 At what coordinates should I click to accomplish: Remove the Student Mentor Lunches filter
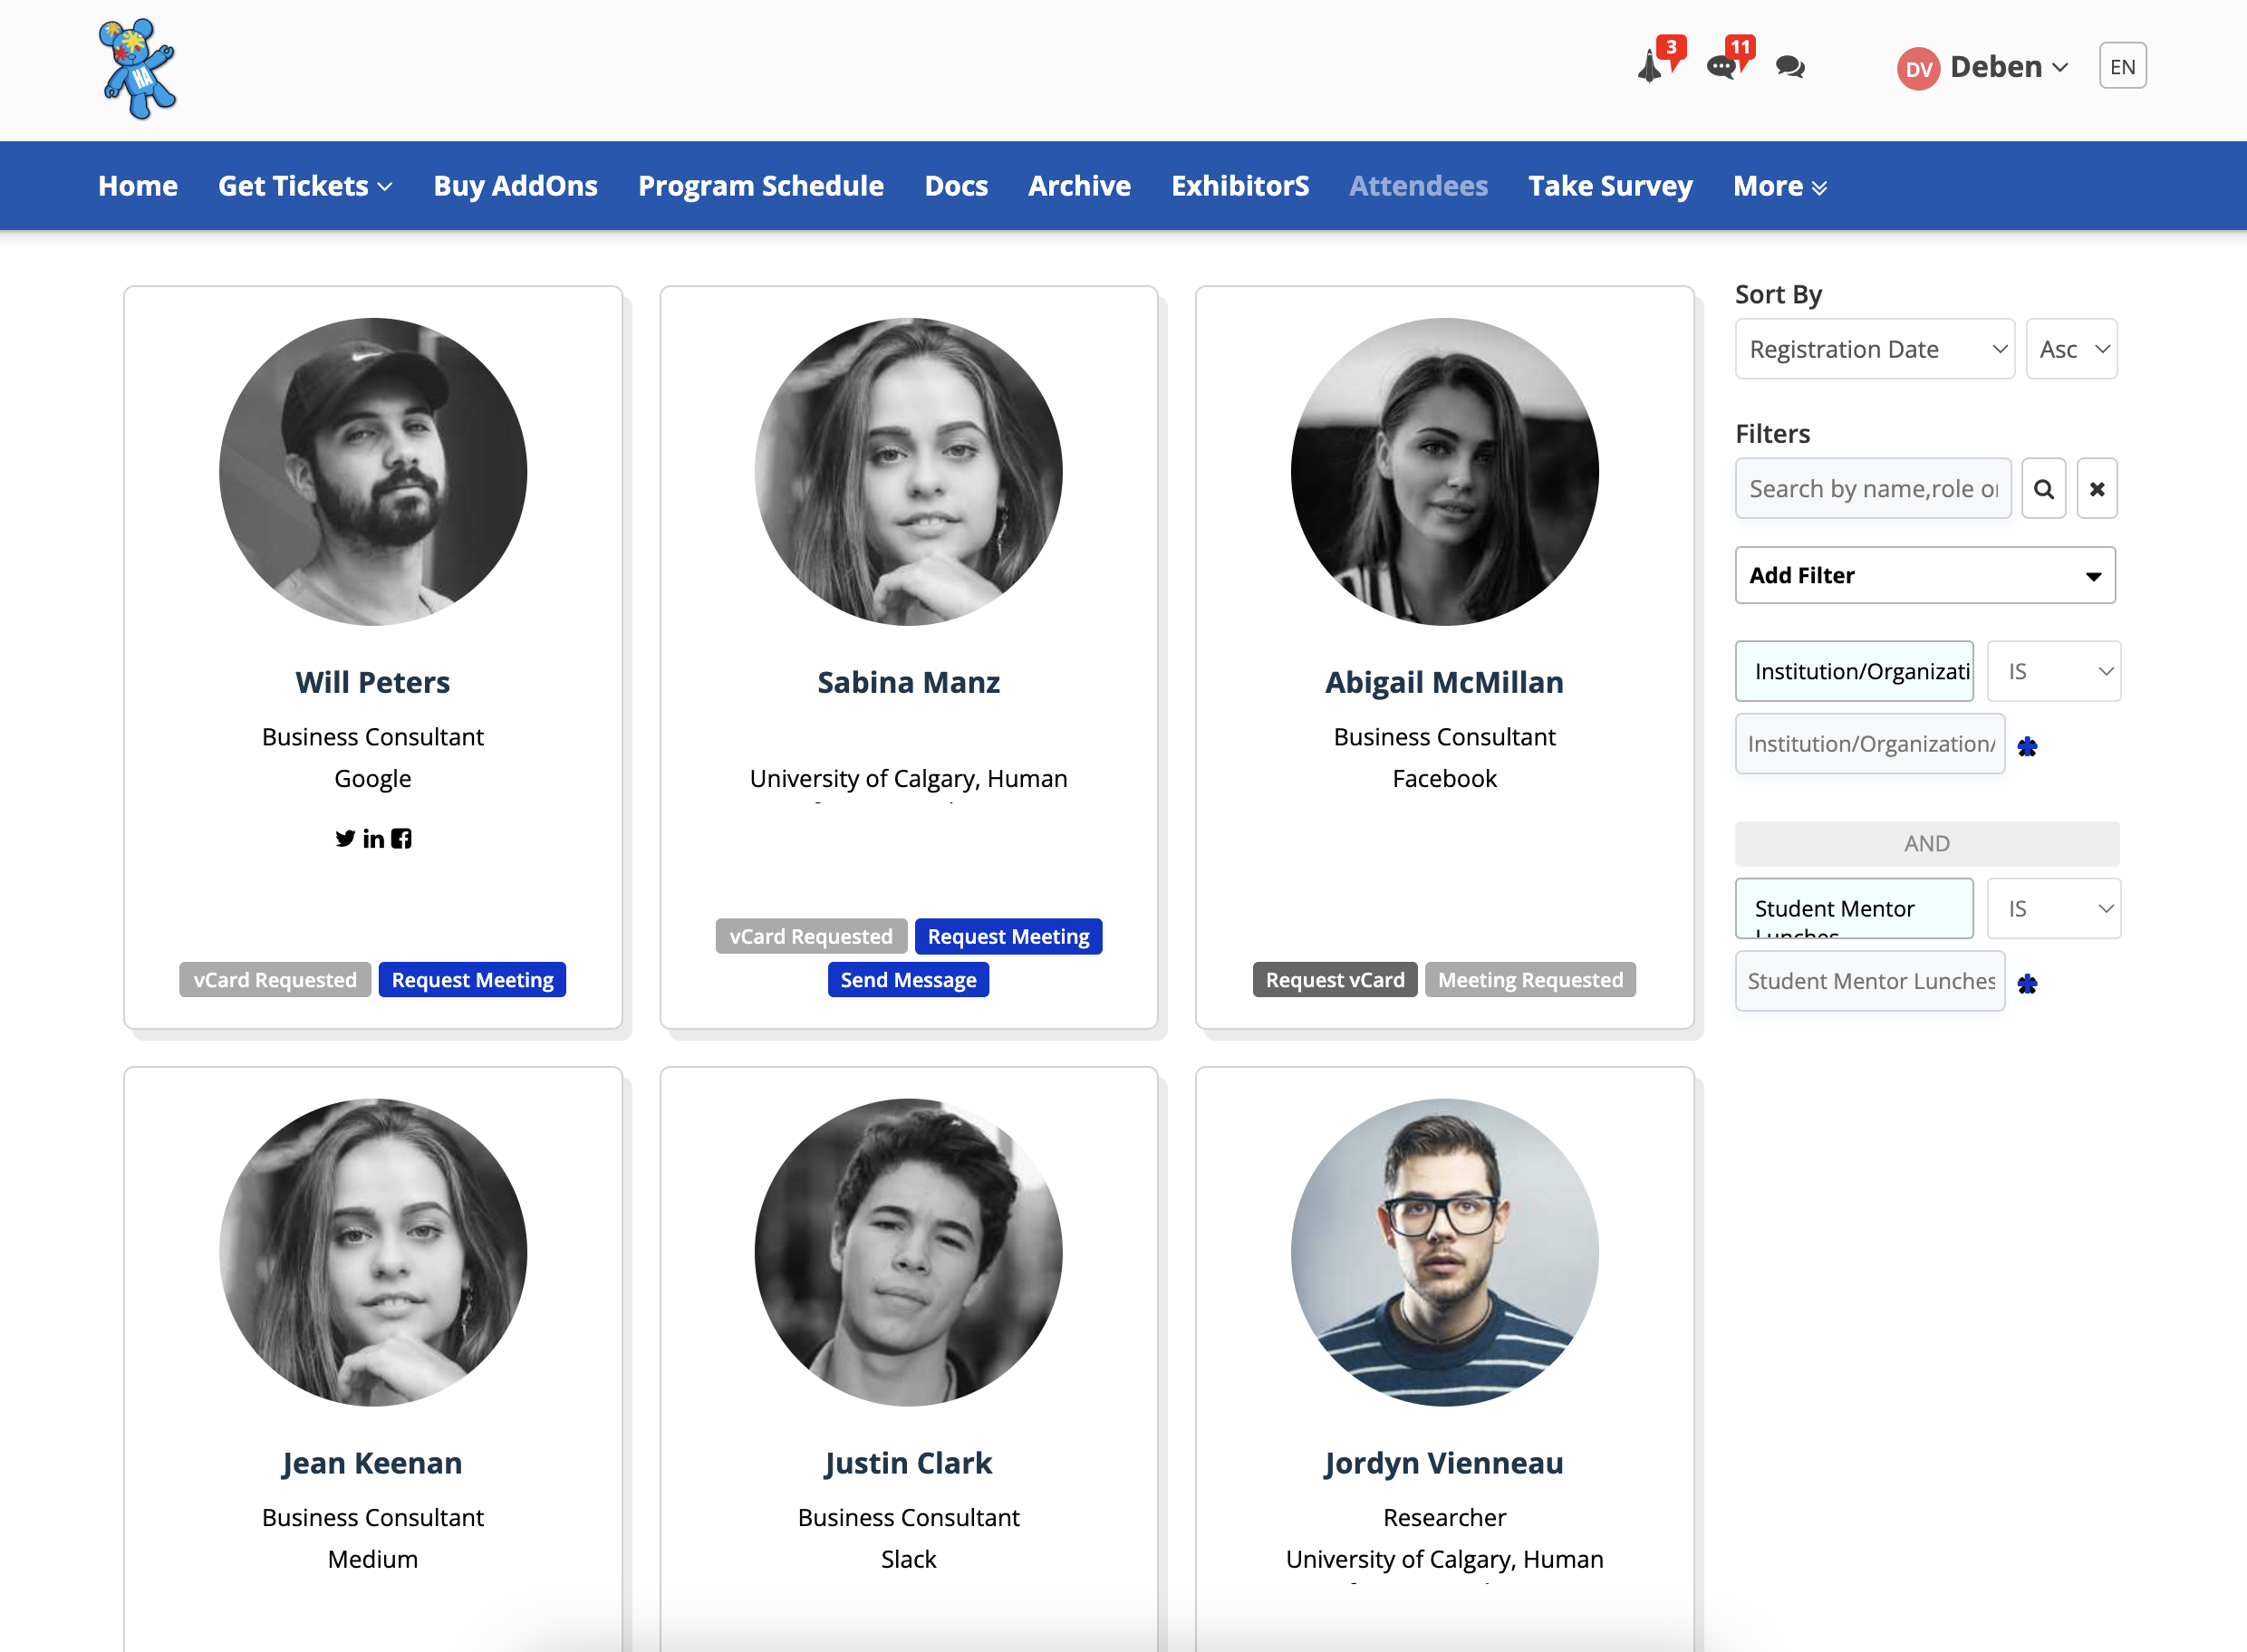(x=2027, y=983)
